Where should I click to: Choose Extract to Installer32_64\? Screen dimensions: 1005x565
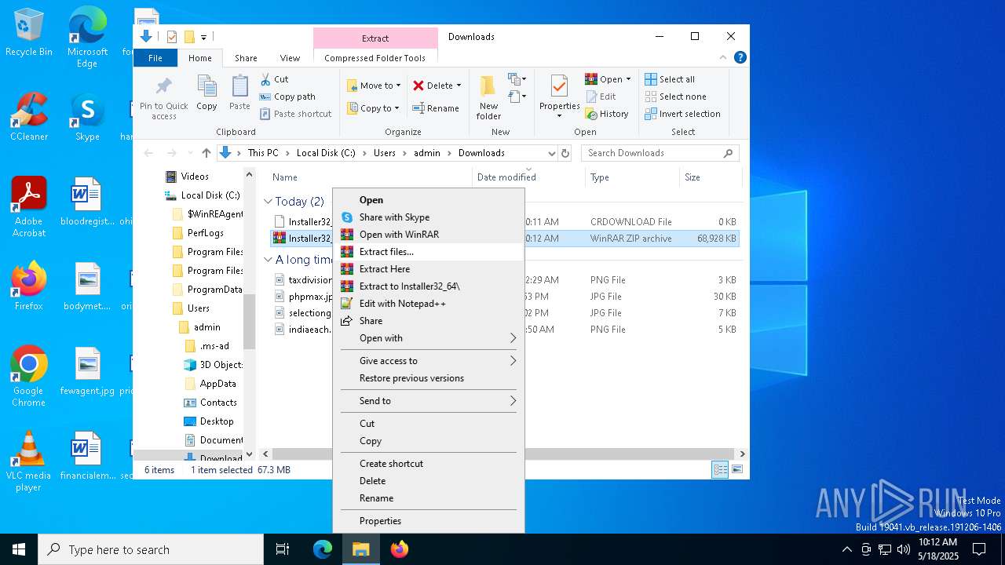[429, 286]
